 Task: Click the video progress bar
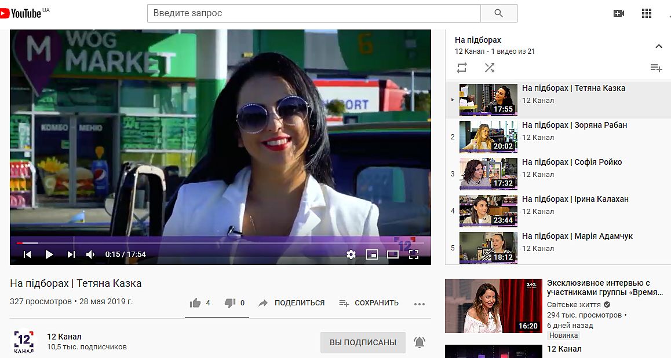pos(220,243)
